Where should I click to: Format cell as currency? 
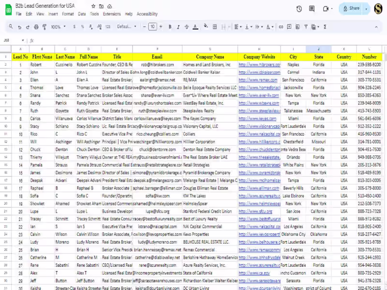pos(74,27)
